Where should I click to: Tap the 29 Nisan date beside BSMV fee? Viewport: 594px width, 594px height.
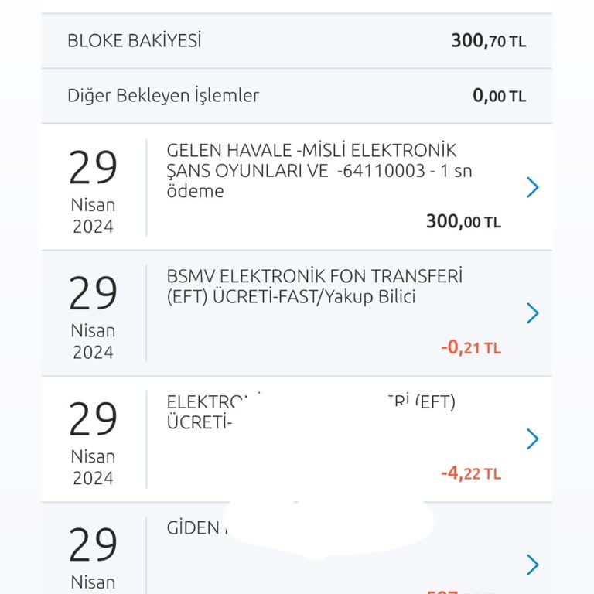pyautogui.click(x=93, y=314)
